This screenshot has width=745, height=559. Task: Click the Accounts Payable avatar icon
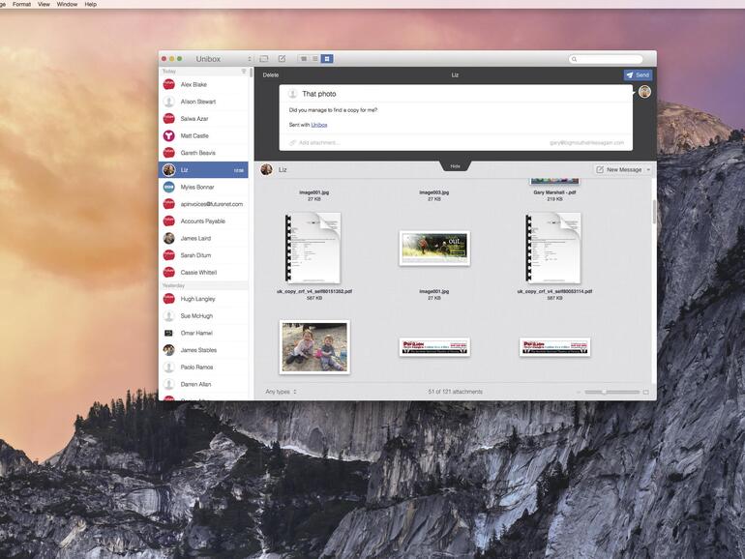(169, 221)
